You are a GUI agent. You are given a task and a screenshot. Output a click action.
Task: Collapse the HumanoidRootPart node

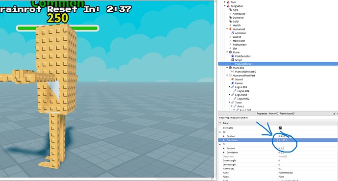(227, 76)
